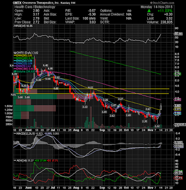Click the 5.02 price annotation
This screenshot has height=190, width=186.
(x=57, y=77)
